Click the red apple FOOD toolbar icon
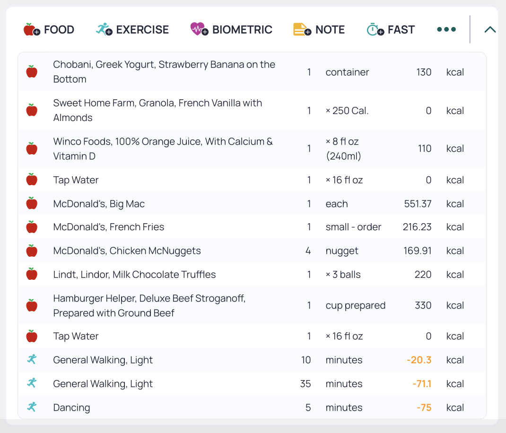 click(30, 29)
